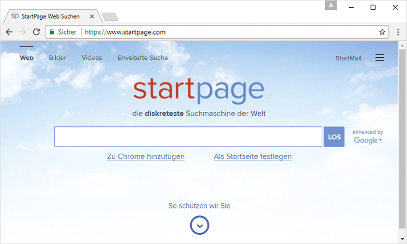Open the Chrome three-dot menu

398,32
